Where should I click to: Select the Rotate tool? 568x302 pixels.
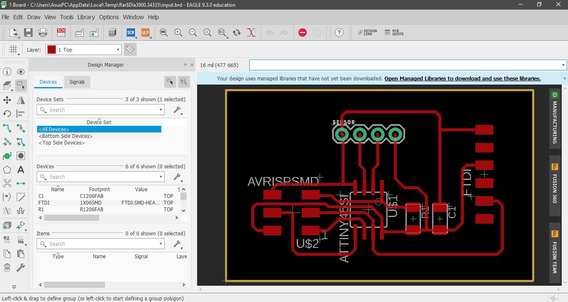(x=7, y=114)
